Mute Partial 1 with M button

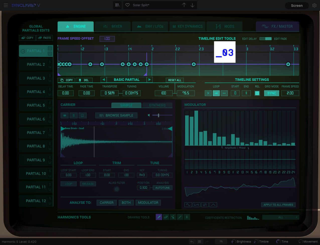(x=50, y=54)
